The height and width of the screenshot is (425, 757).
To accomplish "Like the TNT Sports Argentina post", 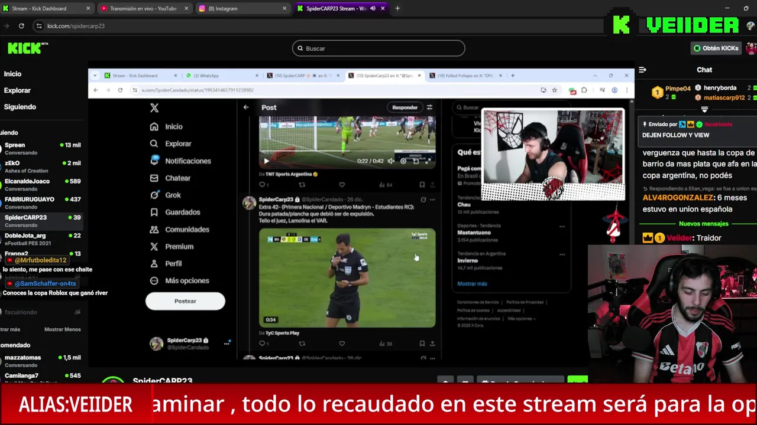I will pos(342,185).
